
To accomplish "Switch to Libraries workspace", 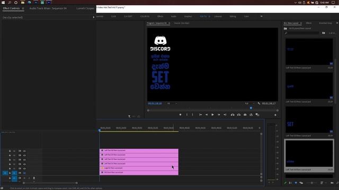I will (218, 16).
